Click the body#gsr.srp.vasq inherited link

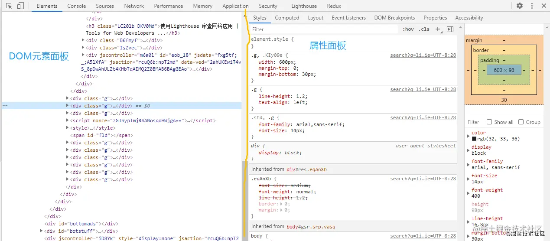[x=311, y=226]
